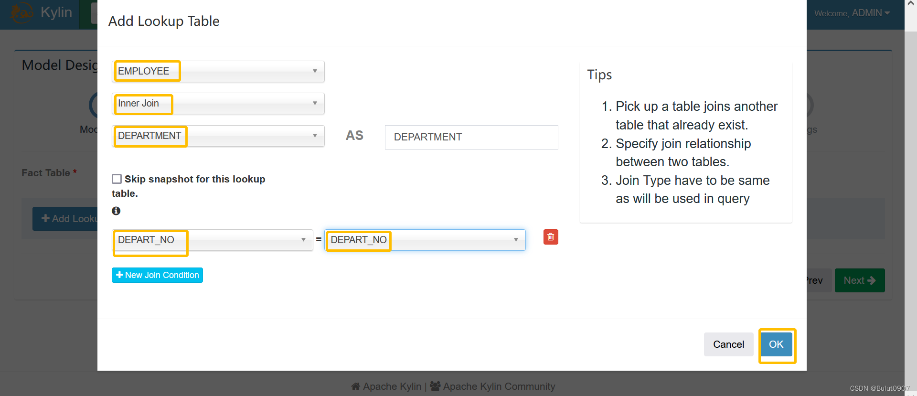917x396 pixels.
Task: Click the page scrollbar up arrow
Action: [x=911, y=4]
